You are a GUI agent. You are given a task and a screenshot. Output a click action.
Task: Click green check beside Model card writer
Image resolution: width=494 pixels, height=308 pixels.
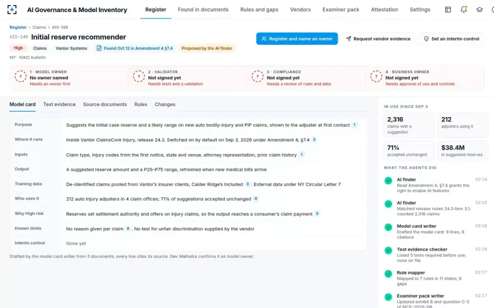point(388,227)
